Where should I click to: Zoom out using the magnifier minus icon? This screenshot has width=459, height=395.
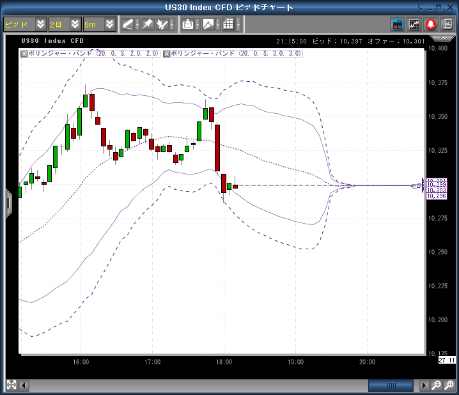point(435,385)
